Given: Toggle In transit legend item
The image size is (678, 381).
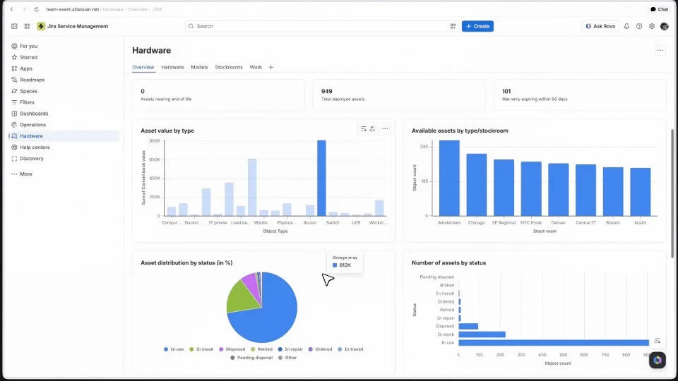Looking at the screenshot, I should pos(351,349).
